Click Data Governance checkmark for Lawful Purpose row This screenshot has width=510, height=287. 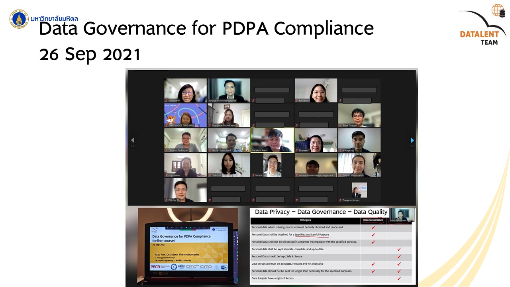373,235
